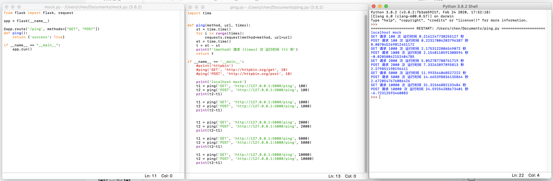The width and height of the screenshot is (553, 181).
Task: Click the 'Ln: 13' status in ping.py window
Action: tap(334, 176)
